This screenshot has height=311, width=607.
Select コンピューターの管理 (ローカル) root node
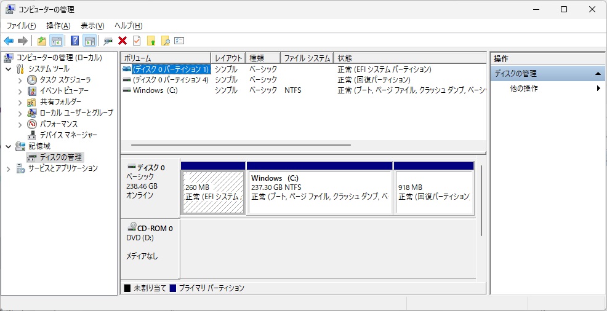[x=59, y=58]
